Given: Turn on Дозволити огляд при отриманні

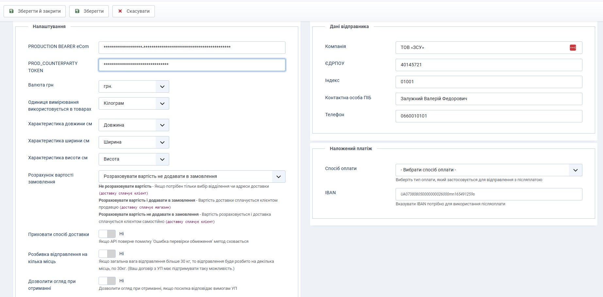Looking at the screenshot, I should point(107,281).
